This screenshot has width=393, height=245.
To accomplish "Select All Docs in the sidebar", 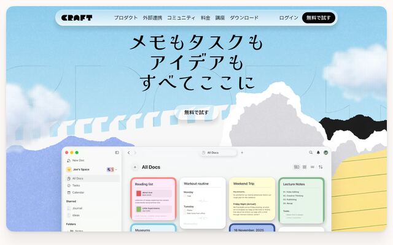I will [x=92, y=178].
